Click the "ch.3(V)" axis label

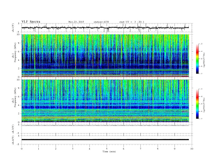(x=13, y=129)
